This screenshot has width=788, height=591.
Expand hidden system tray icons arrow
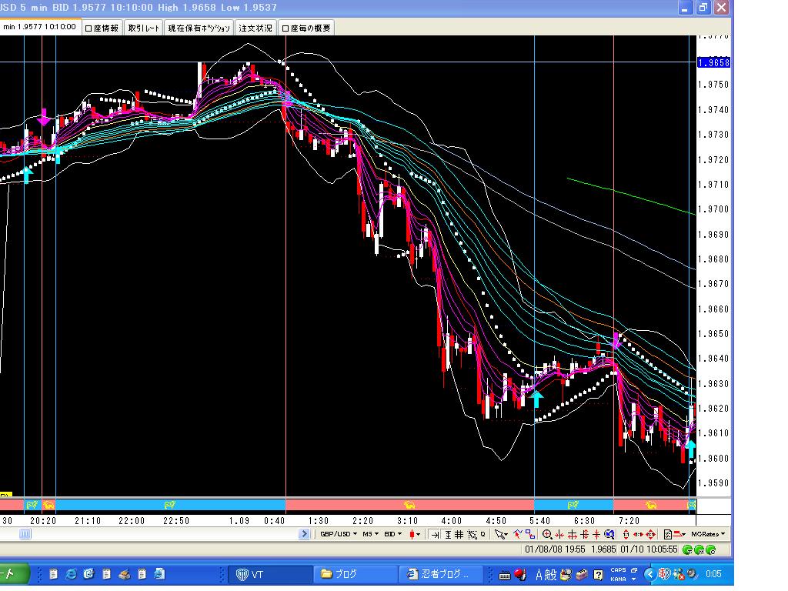click(649, 574)
